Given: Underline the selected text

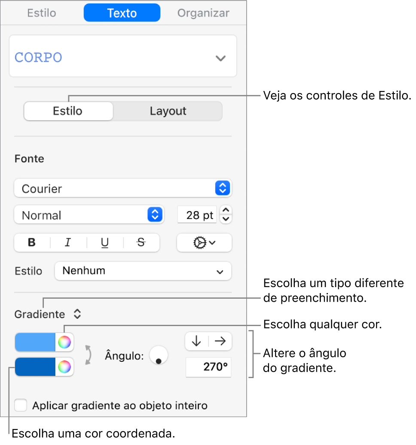Looking at the screenshot, I should pyautogui.click(x=105, y=243).
